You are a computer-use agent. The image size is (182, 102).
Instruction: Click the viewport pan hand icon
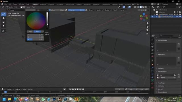pyautogui.click(x=147, y=27)
